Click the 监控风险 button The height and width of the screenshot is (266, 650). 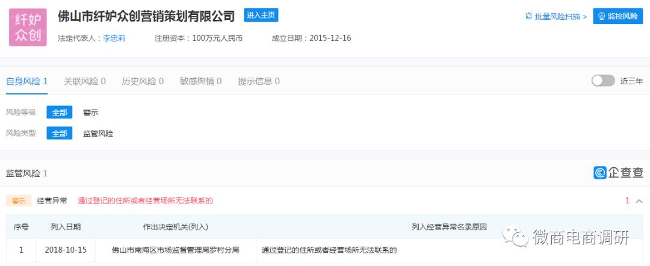[617, 17]
